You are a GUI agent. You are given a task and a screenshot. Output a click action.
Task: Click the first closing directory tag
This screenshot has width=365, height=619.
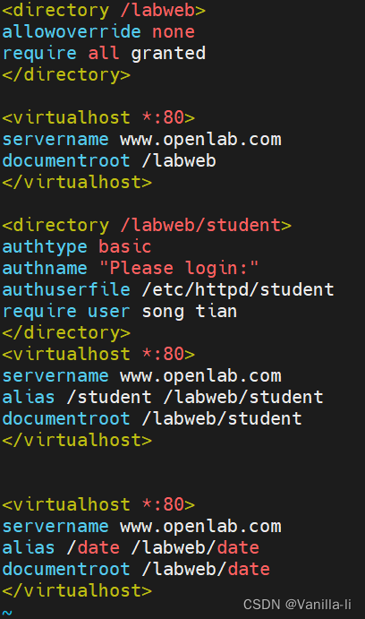(x=66, y=75)
